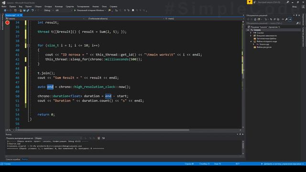Navigate backward with the toolbar back arrow
Image resolution: width=306 pixels, height=172 pixels.
coord(5,11)
